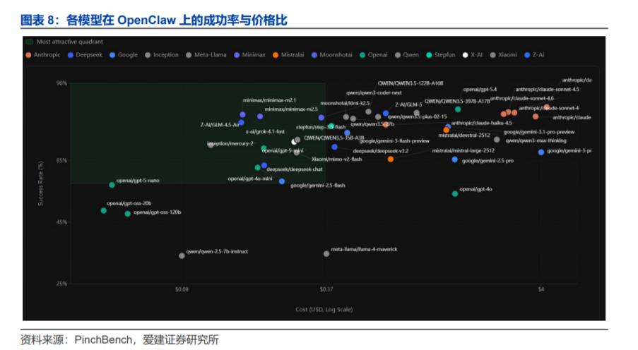Select the qwen/qwen3-max-thinking data point
The height and width of the screenshot is (350, 638).
(x=497, y=140)
